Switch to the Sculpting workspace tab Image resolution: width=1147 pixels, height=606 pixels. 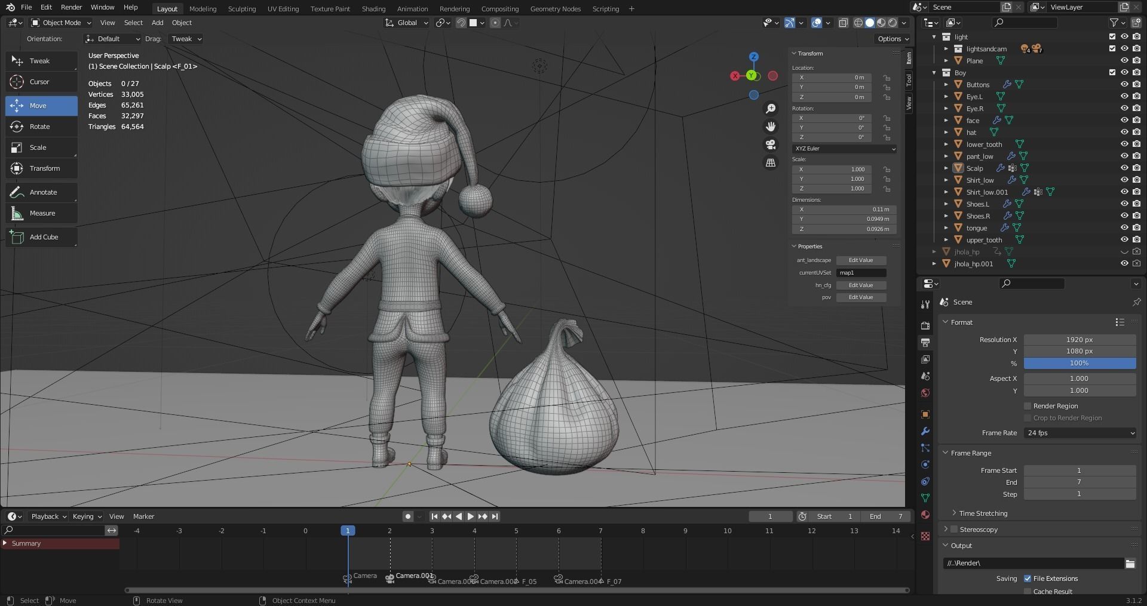242,9
